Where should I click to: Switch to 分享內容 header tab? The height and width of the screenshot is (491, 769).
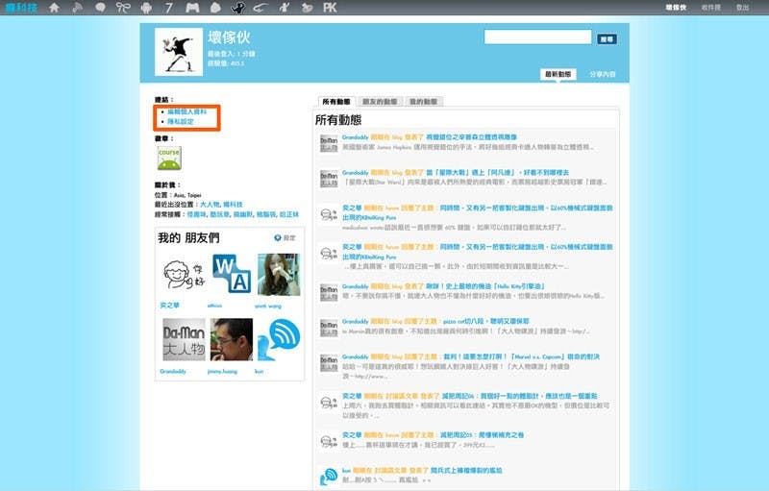[x=603, y=74]
